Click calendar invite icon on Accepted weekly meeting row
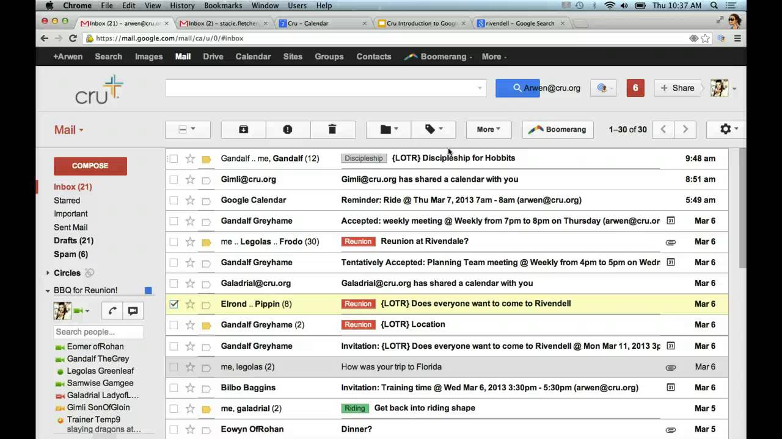782x439 pixels. click(x=670, y=221)
